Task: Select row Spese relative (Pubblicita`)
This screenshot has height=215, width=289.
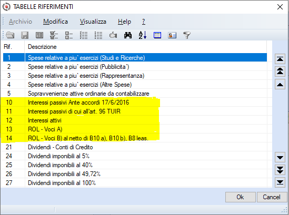Action: [135, 67]
